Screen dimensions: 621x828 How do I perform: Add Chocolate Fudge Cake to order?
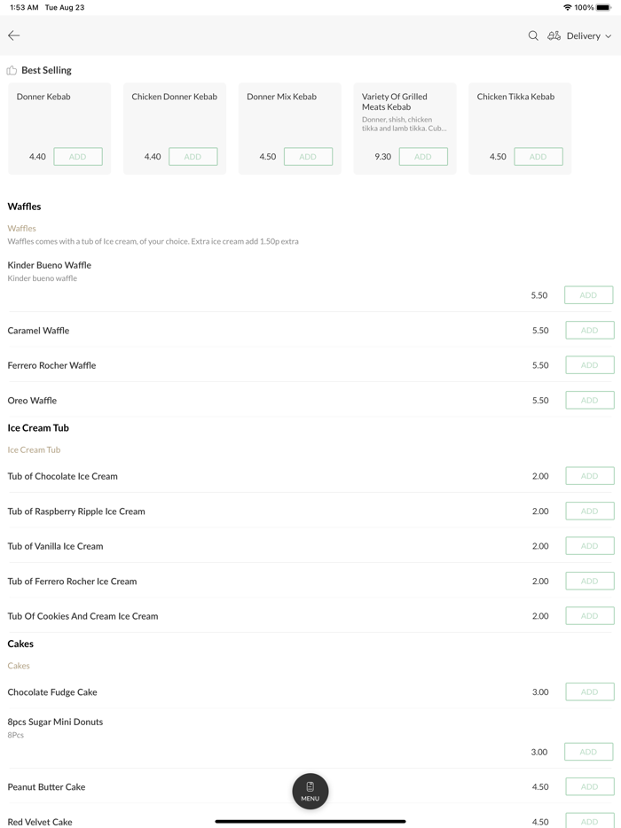pos(589,691)
